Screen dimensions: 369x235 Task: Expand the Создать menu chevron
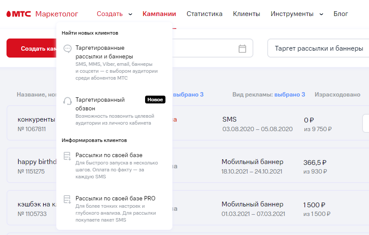130,14
